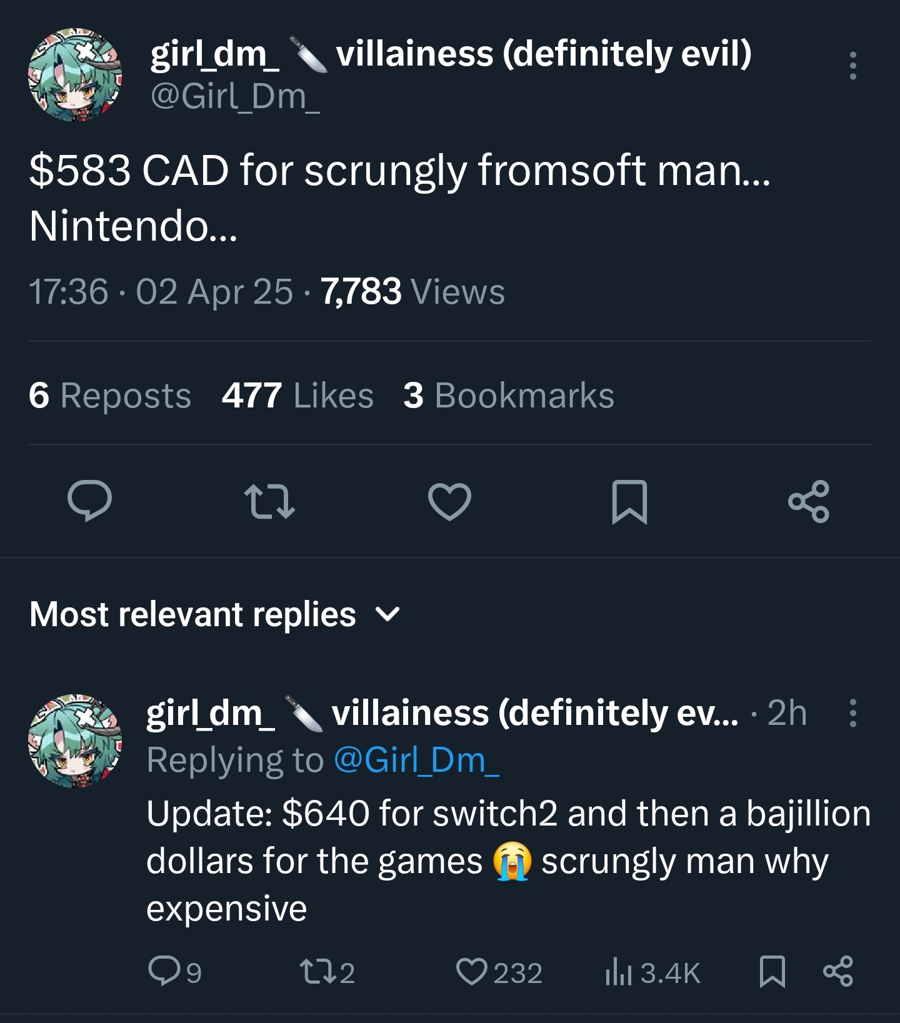Show the 477 Likes list

(297, 396)
